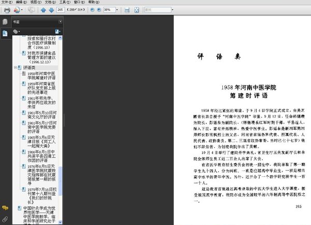Click the zoom in plus button
Image resolution: width=311 pixels, height=225 pixels.
tap(99, 10)
